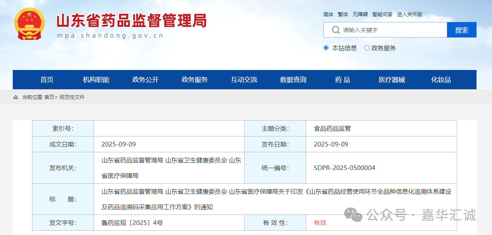Open the 智能问答 service

point(382,14)
